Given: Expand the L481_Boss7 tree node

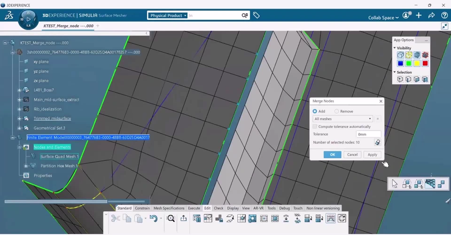Looking at the screenshot, I should 19,90.
